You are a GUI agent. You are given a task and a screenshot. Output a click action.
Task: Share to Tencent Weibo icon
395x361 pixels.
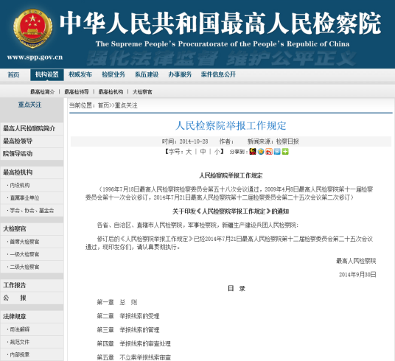tap(277, 152)
